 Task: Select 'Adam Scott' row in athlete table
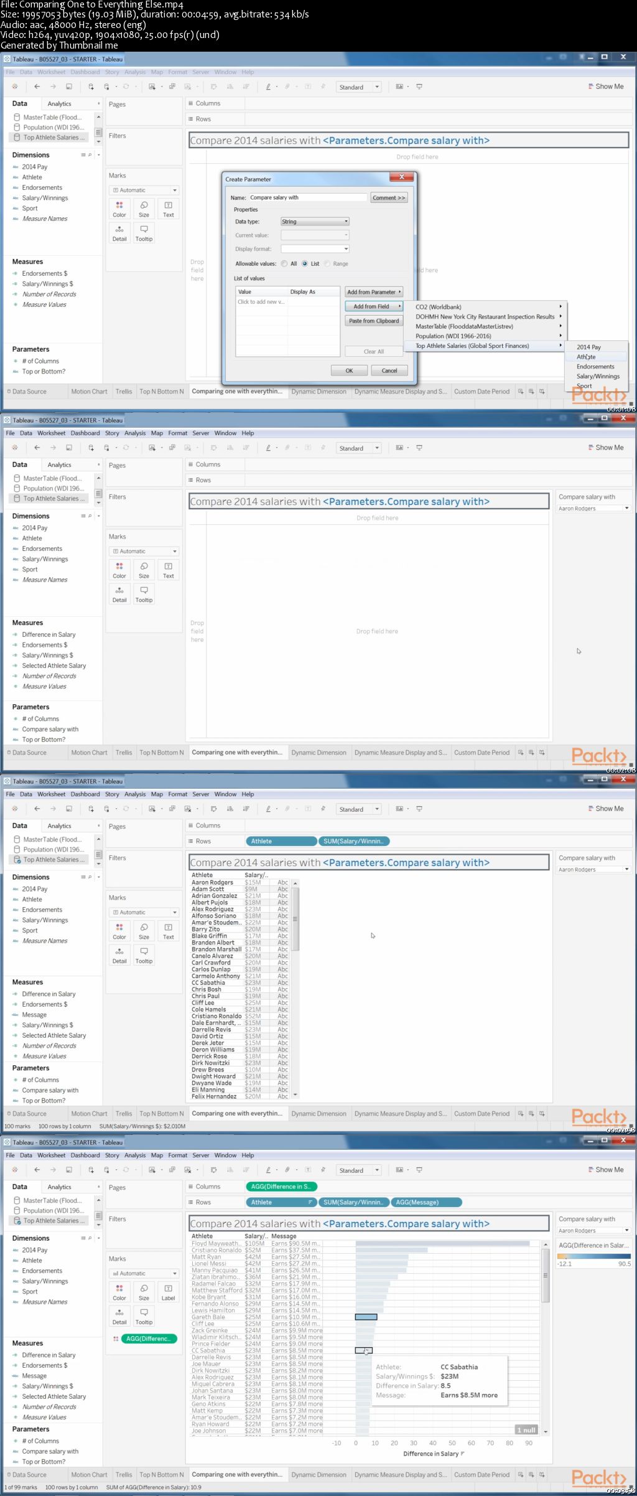coord(239,889)
